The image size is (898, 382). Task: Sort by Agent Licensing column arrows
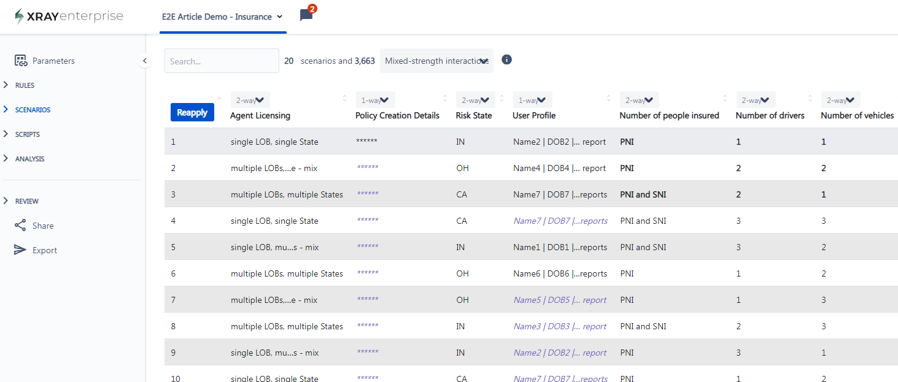click(344, 99)
